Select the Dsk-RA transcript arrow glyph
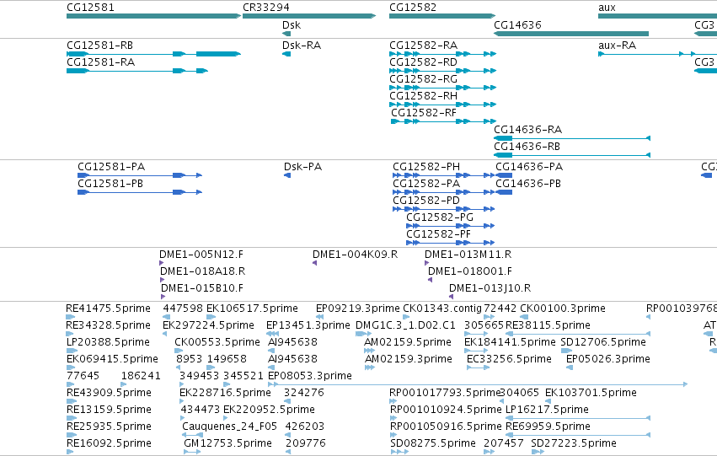The height and width of the screenshot is (456, 717). pyautogui.click(x=286, y=54)
